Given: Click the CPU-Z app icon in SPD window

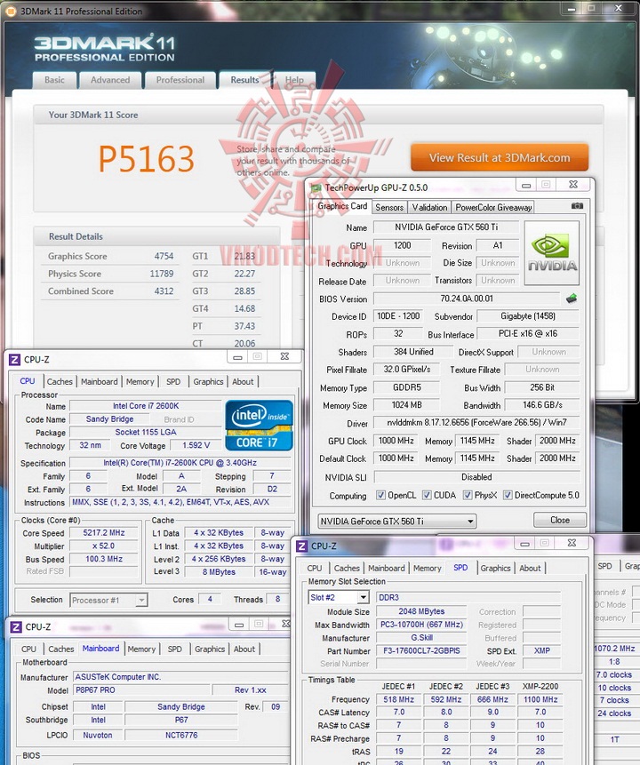Looking at the screenshot, I should click(x=302, y=546).
